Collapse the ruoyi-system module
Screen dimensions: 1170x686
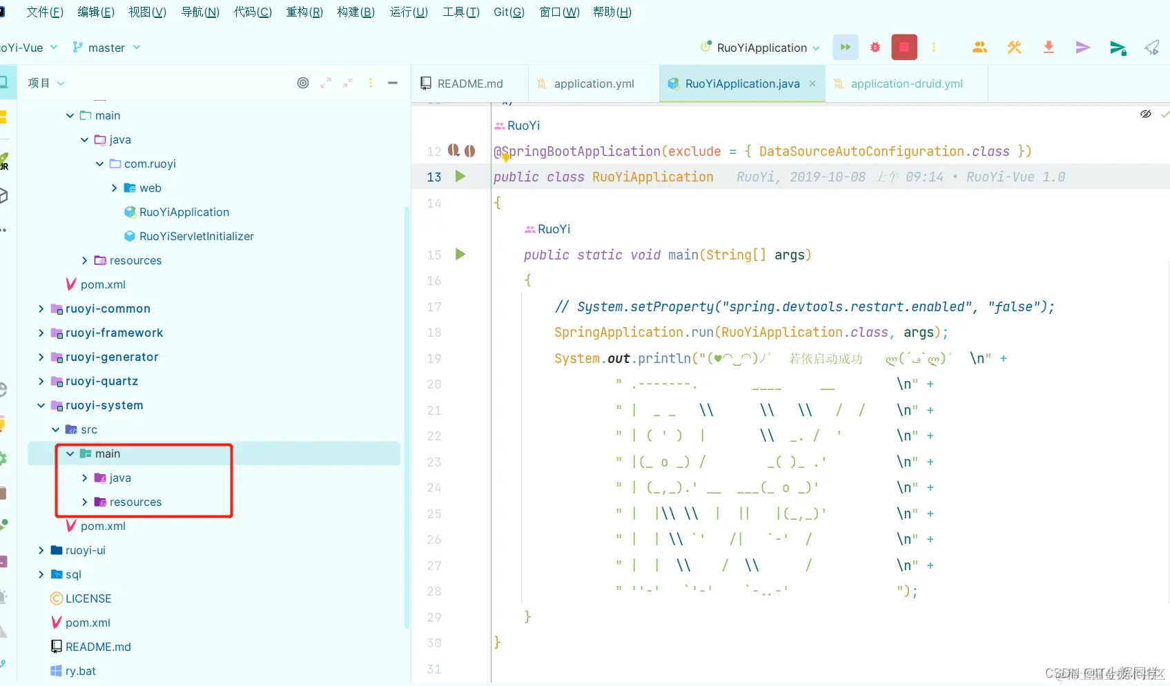point(41,405)
